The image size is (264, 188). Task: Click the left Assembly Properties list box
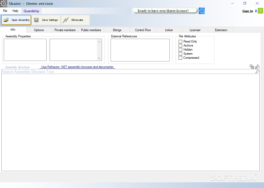25,50
